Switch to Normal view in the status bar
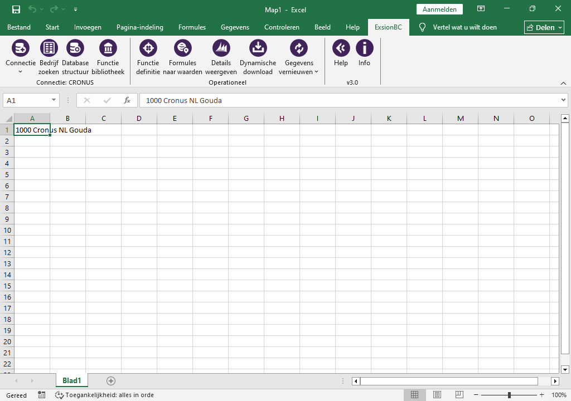Image resolution: width=571 pixels, height=401 pixels. [x=414, y=395]
